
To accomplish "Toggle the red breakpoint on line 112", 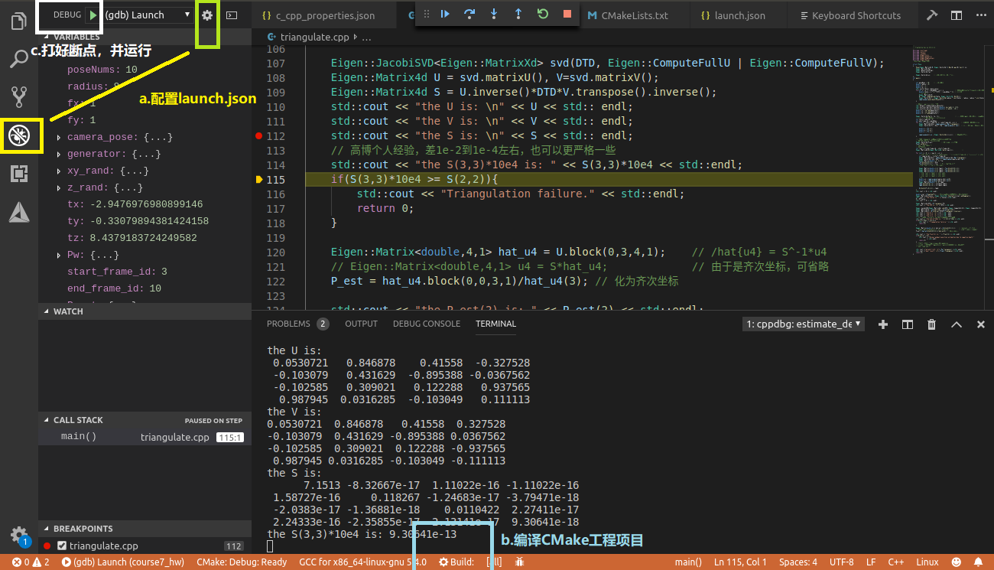I will (258, 135).
